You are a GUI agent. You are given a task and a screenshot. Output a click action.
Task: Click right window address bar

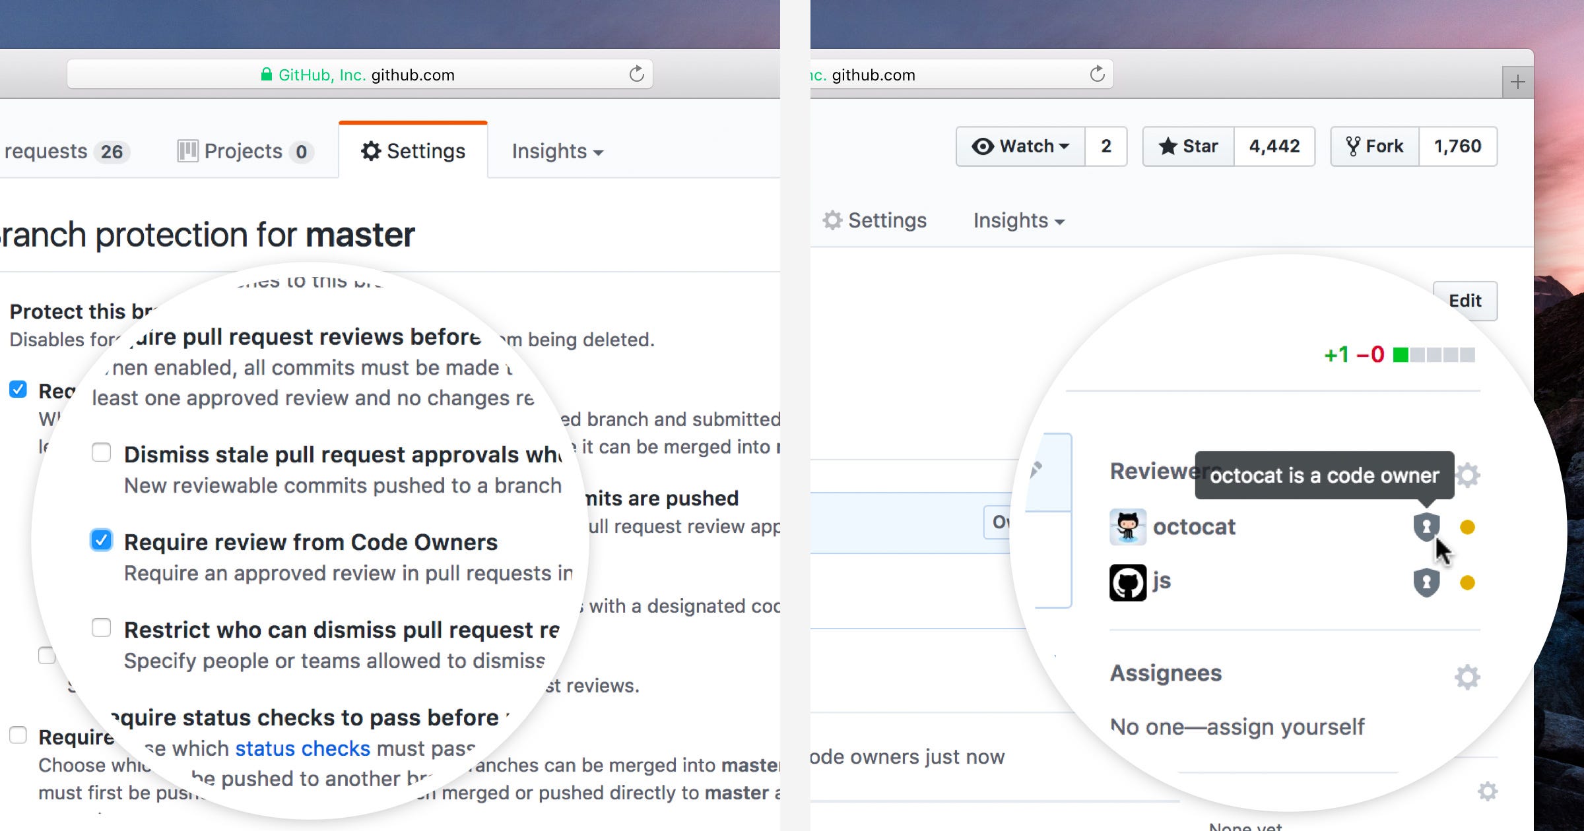pos(962,75)
